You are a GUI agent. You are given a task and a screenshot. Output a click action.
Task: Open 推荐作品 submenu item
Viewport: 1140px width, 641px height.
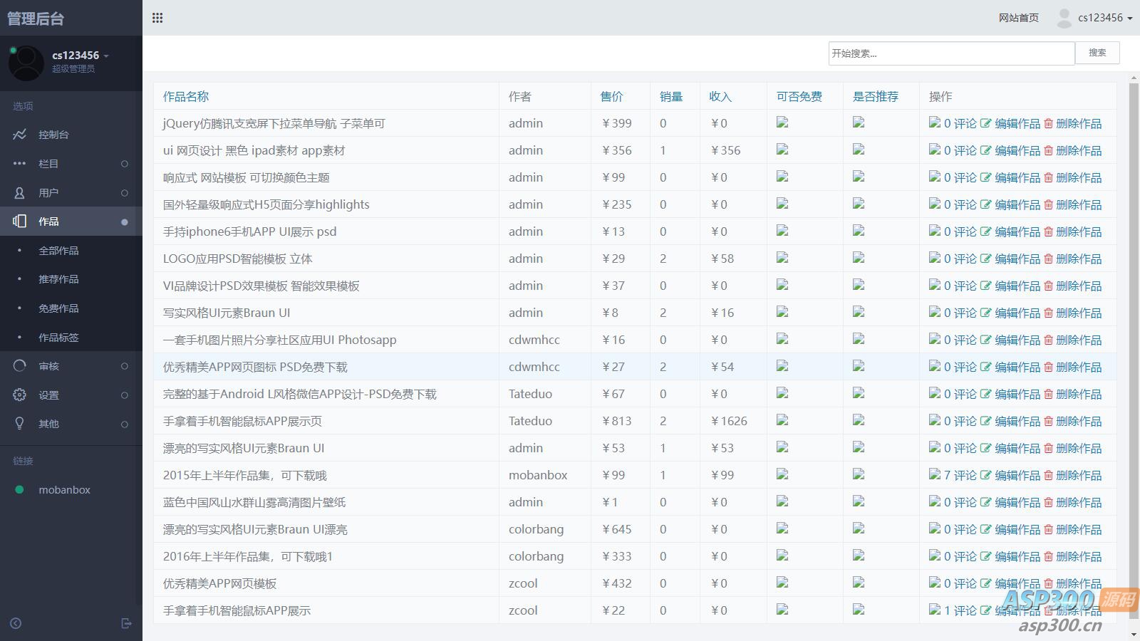tap(58, 279)
